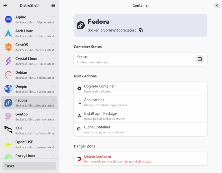
Task: Open the CentOS container entry
Action: click(x=29, y=47)
